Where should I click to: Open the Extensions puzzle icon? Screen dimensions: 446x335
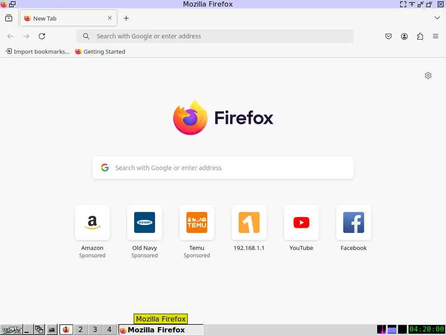pyautogui.click(x=420, y=36)
